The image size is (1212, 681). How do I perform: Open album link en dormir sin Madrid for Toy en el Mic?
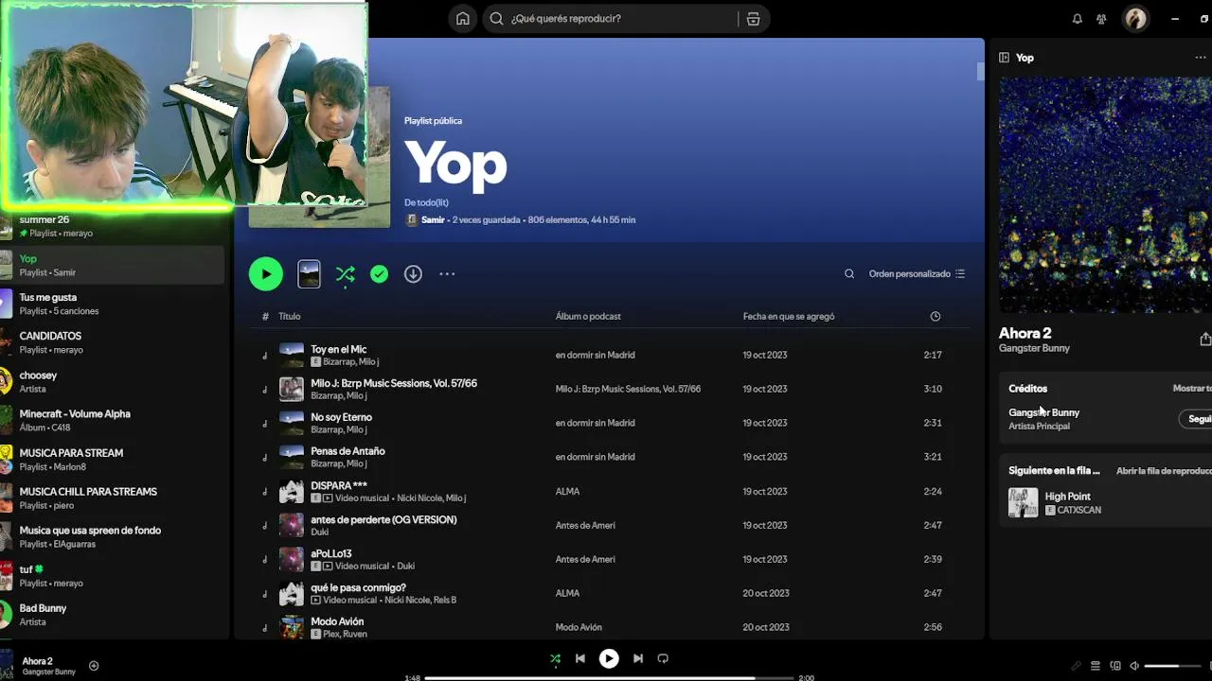595,356
